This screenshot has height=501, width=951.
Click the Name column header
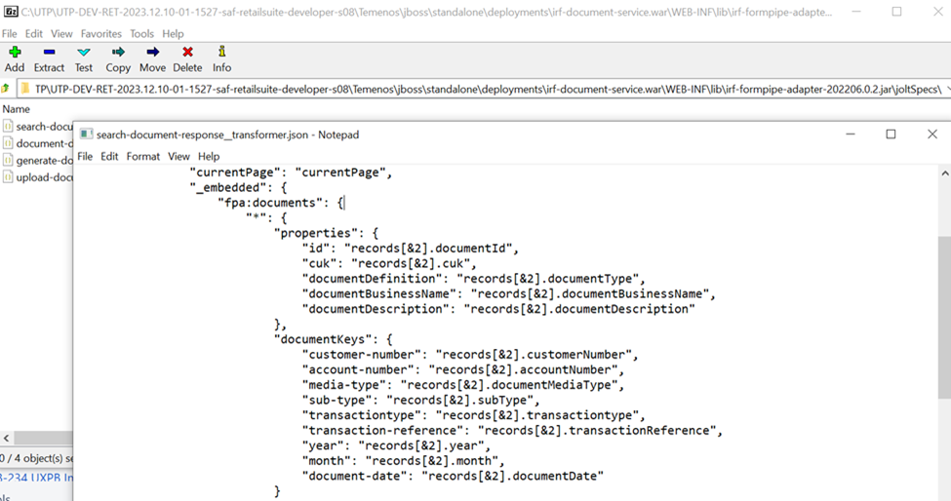pyautogui.click(x=16, y=109)
